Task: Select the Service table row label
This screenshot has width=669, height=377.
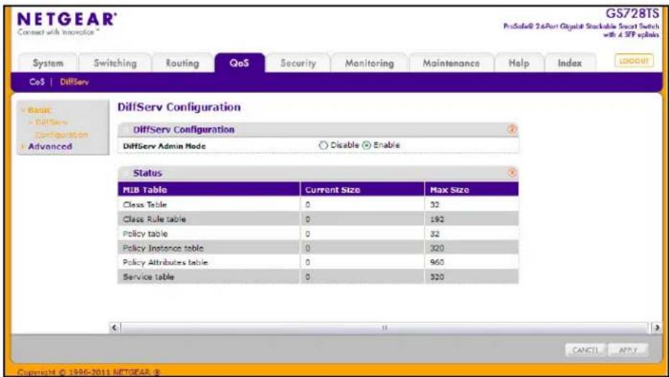Action: 148,277
